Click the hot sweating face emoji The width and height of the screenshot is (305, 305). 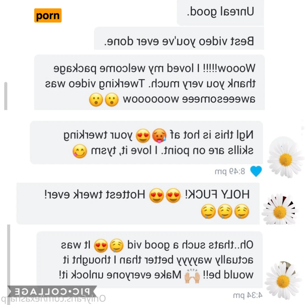(x=159, y=136)
